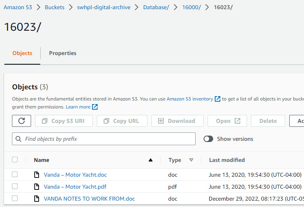The width and height of the screenshot is (304, 207).
Task: Click the Copy URL button
Action: click(x=122, y=121)
